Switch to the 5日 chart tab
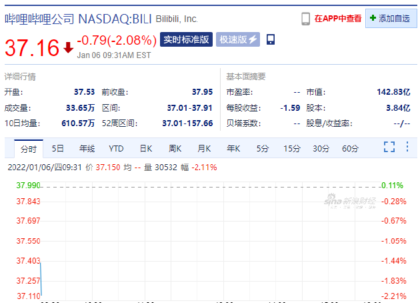Viewport: 420px width, 303px height. tap(57, 148)
